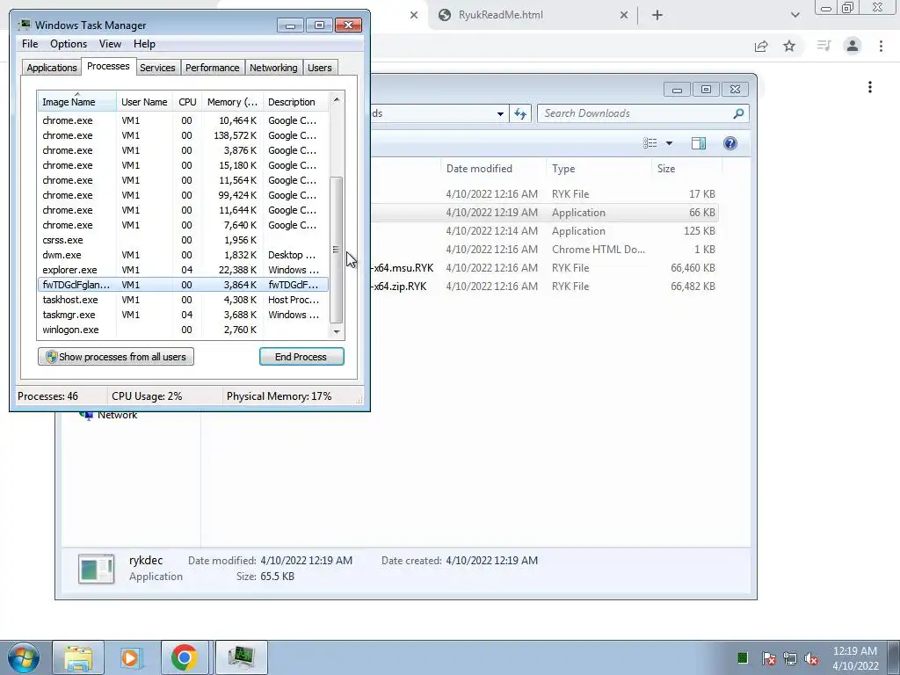Sort processes by Description column
The width and height of the screenshot is (900, 675).
click(x=295, y=102)
